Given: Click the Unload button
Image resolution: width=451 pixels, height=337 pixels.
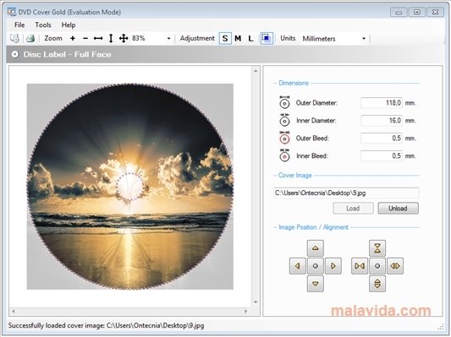Looking at the screenshot, I should pos(398,208).
